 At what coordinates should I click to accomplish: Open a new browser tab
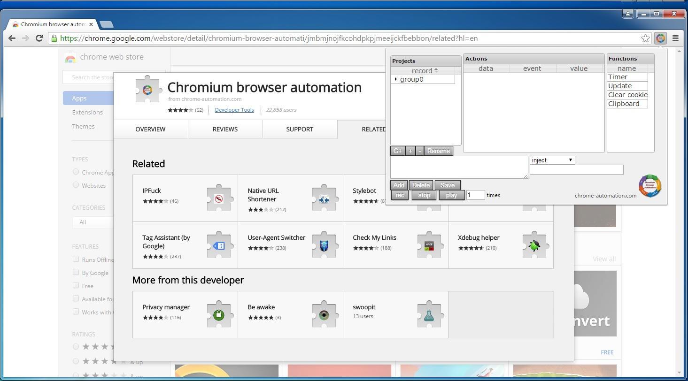(107, 24)
